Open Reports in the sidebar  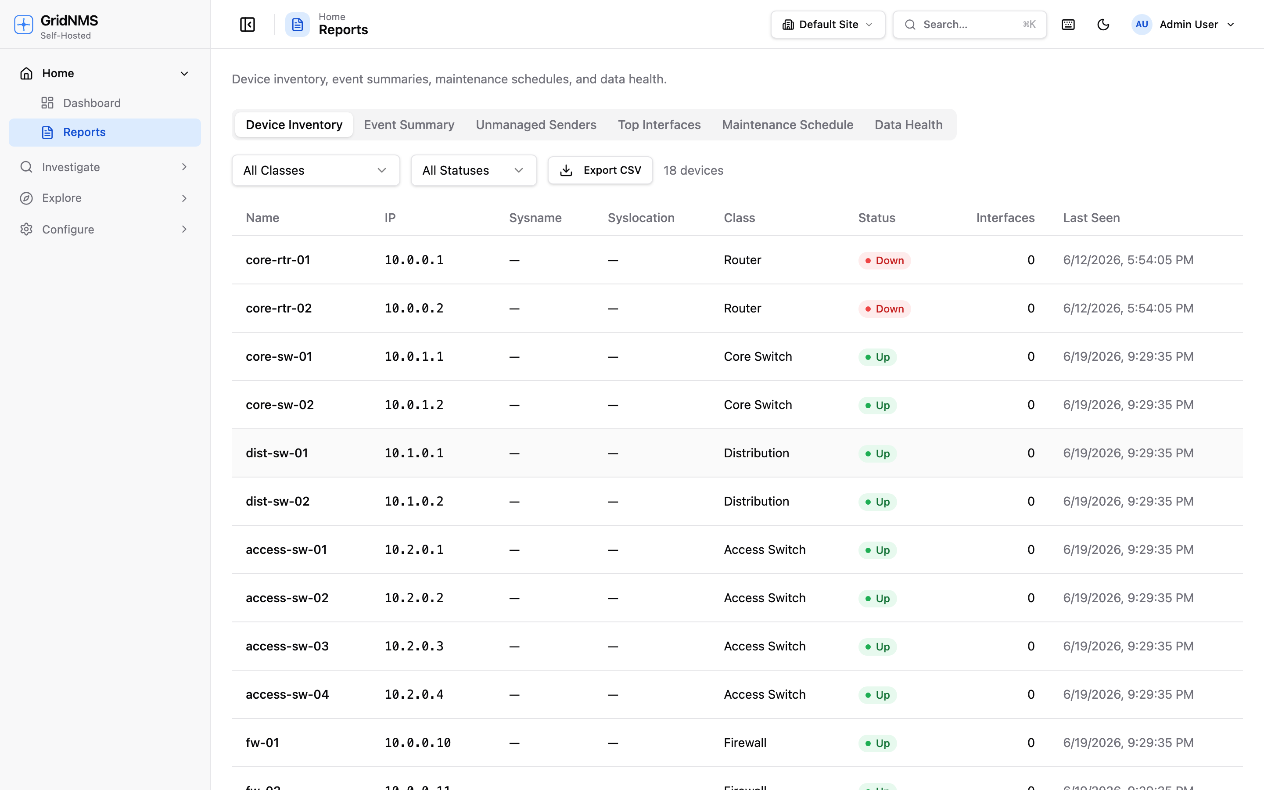pyautogui.click(x=105, y=132)
